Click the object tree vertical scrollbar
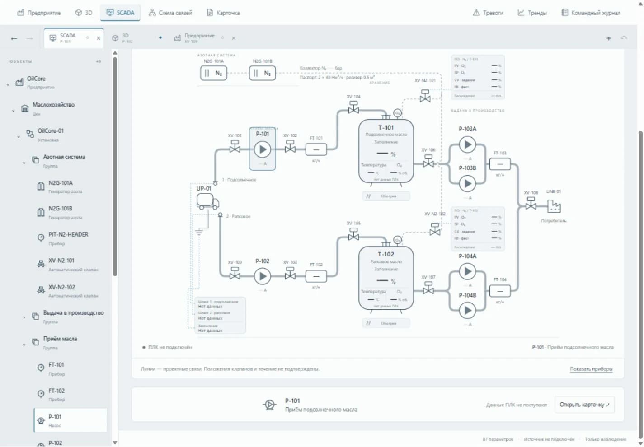 [115, 167]
